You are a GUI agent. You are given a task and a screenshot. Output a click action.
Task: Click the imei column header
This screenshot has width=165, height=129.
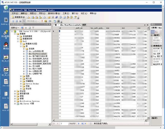click(x=108, y=28)
